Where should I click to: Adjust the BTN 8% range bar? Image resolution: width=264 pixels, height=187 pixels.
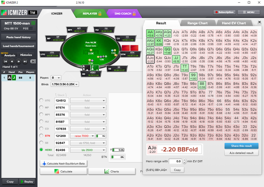[x=118, y=157]
